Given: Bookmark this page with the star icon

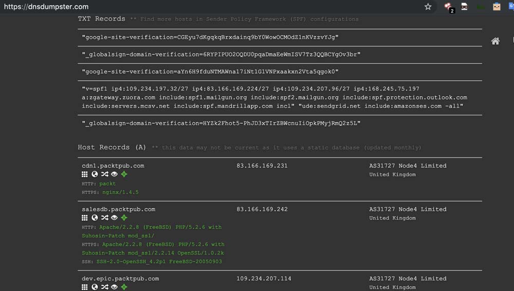Looking at the screenshot, I should coord(428,7).
